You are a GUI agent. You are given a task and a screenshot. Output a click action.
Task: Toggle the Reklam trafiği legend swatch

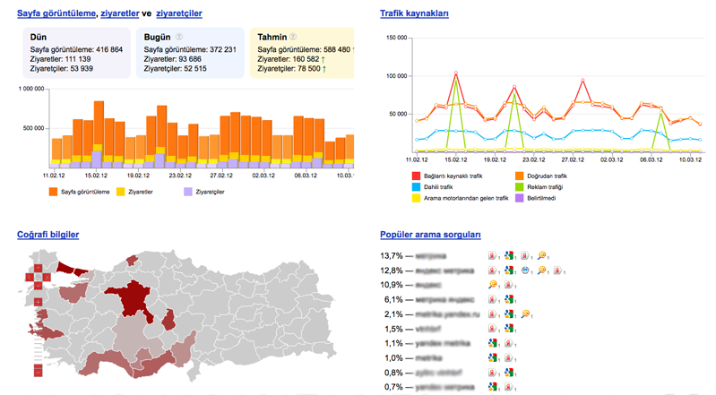click(x=519, y=187)
